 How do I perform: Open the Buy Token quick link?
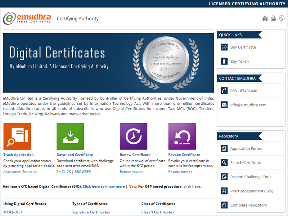point(239,61)
